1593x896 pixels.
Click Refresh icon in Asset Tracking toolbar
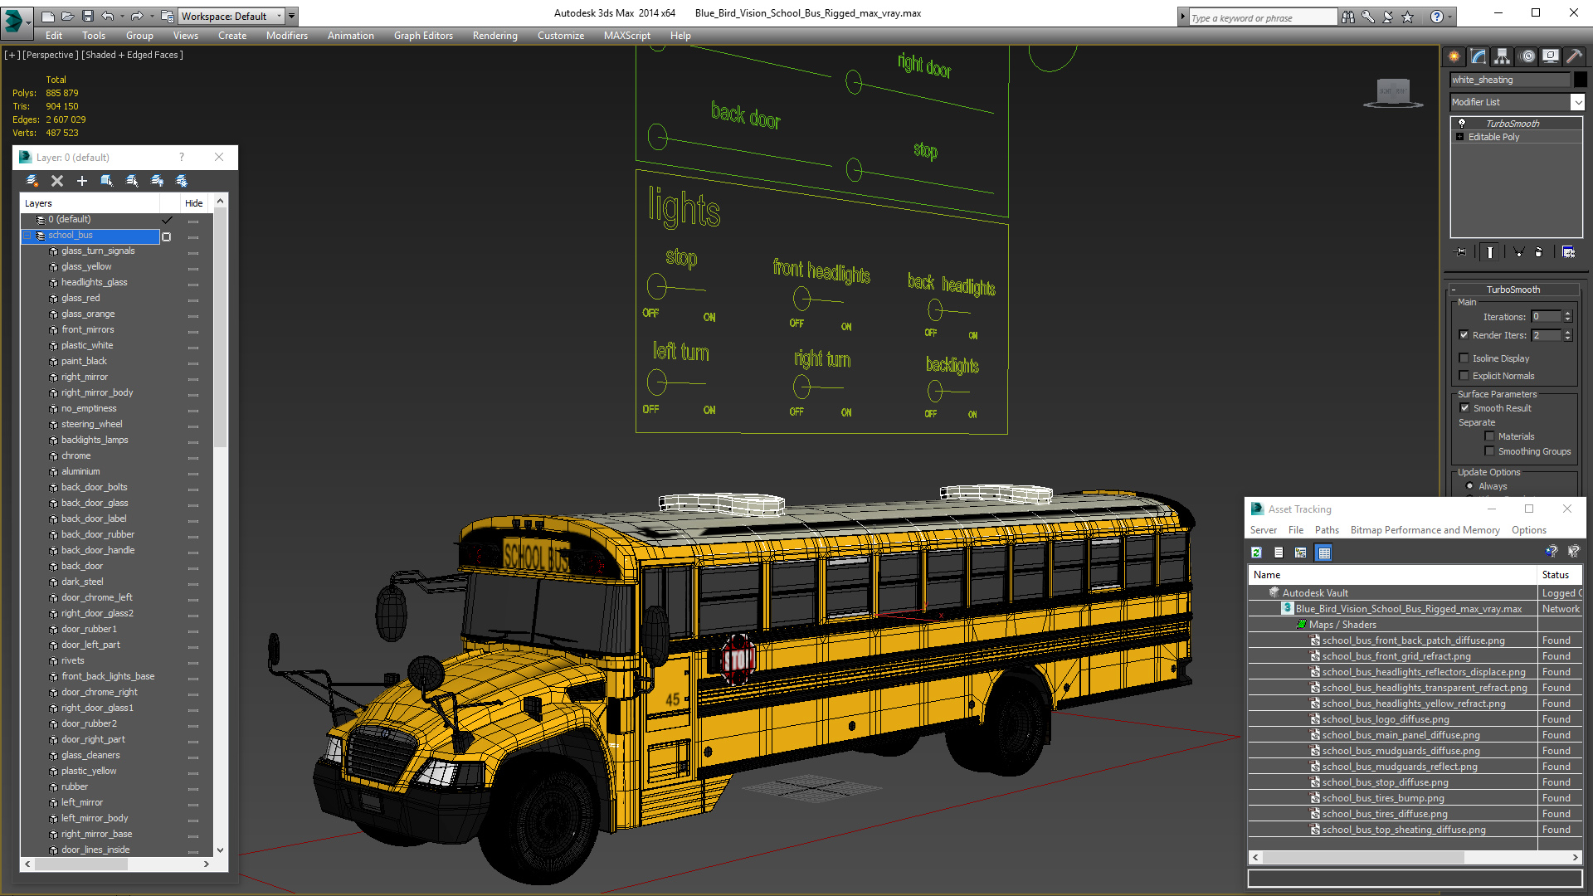(1256, 553)
